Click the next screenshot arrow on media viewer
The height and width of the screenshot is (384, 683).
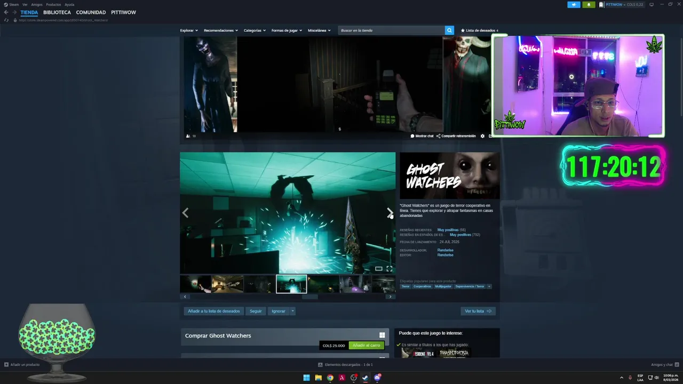tap(390, 213)
